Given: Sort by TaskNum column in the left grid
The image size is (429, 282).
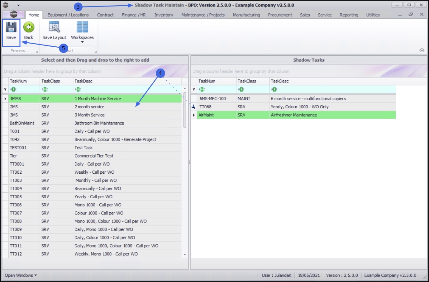Looking at the screenshot, I should click(24, 81).
